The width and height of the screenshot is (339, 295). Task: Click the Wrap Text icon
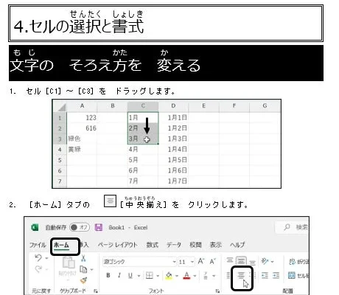point(292,261)
